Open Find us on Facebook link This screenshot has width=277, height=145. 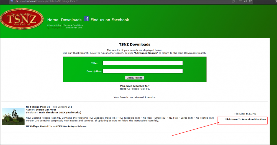coord(110,20)
